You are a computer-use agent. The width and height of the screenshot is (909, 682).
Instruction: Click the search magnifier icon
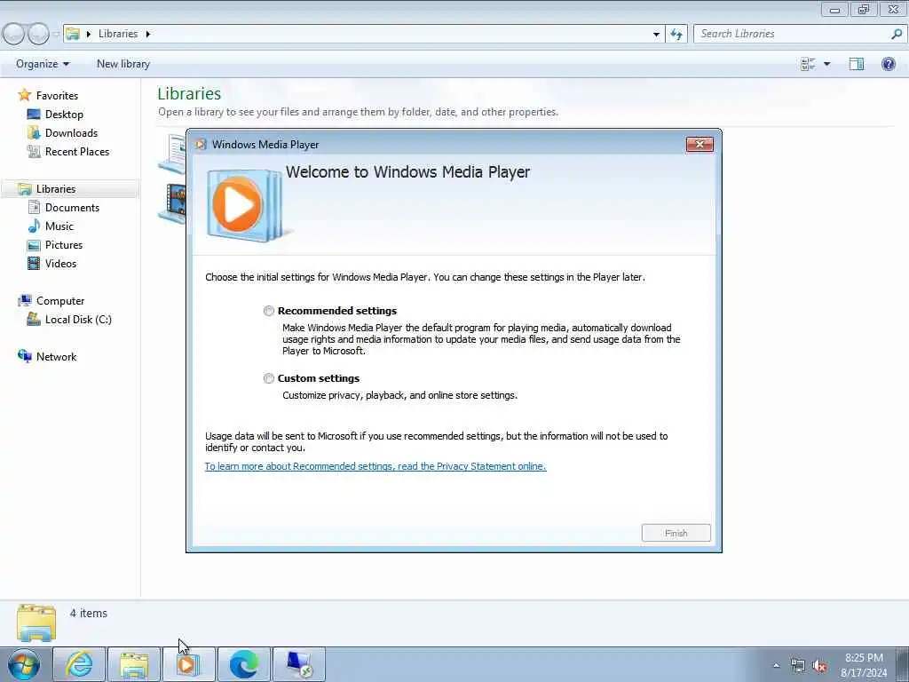point(897,34)
